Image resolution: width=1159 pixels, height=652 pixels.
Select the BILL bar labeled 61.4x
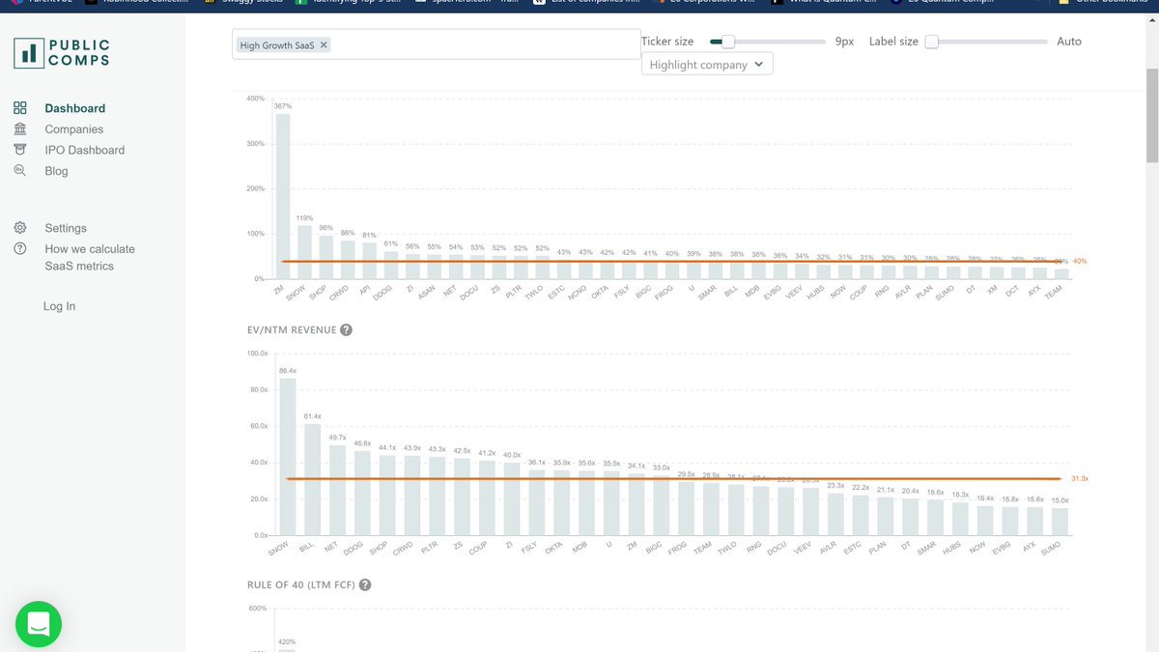click(313, 479)
